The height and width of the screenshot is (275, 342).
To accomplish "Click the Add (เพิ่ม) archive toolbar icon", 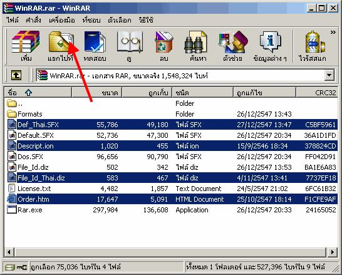I will coord(26,46).
